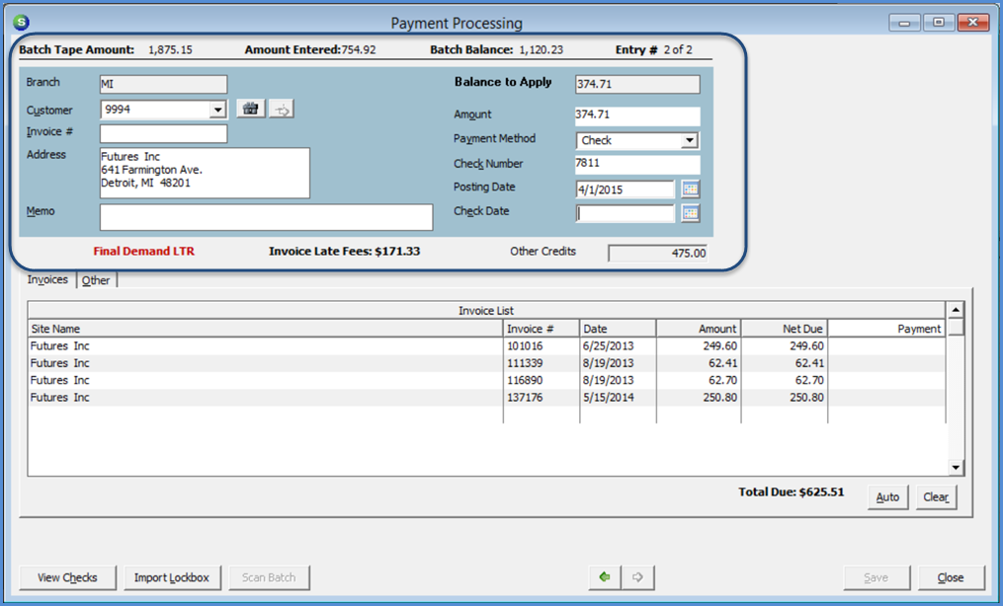This screenshot has width=1003, height=606.
Task: Open the Posting Date calendar picker
Action: [x=690, y=189]
